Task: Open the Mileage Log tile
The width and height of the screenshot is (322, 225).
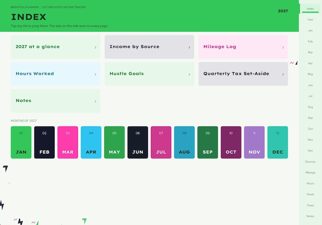Action: (x=243, y=47)
